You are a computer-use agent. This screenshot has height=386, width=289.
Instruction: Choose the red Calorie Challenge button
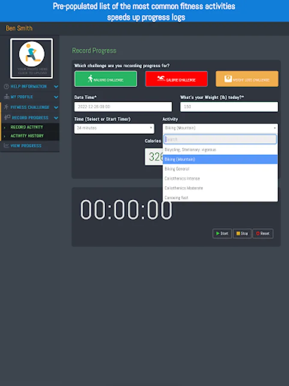click(176, 79)
